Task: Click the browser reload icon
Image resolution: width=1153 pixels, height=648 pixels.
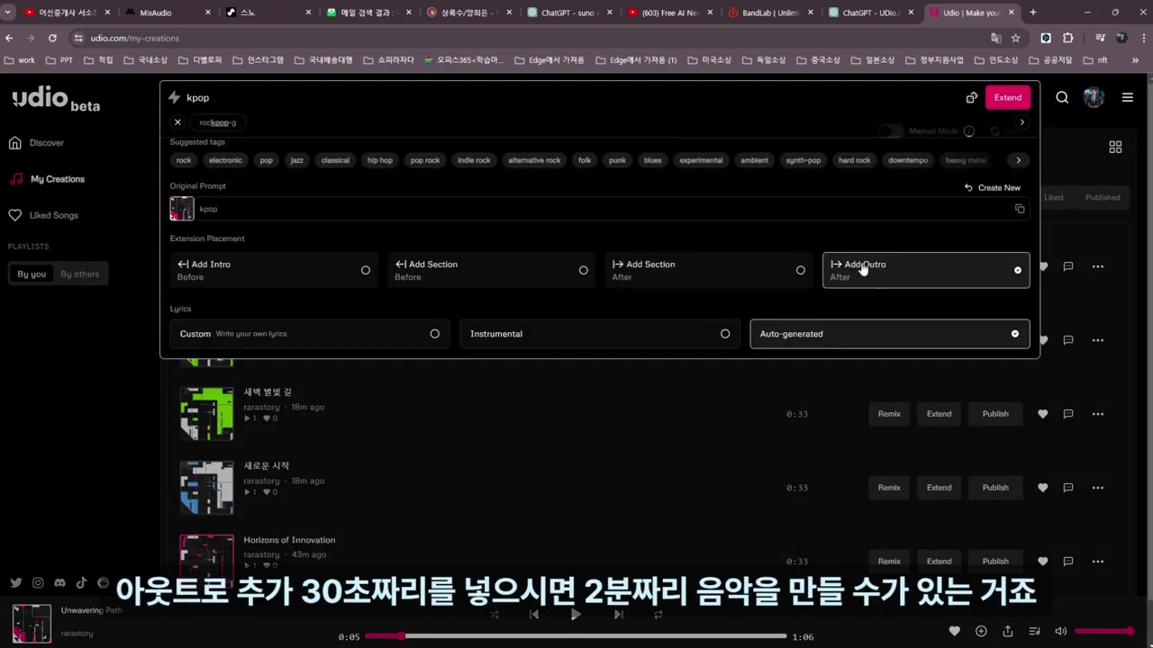Action: click(x=52, y=38)
